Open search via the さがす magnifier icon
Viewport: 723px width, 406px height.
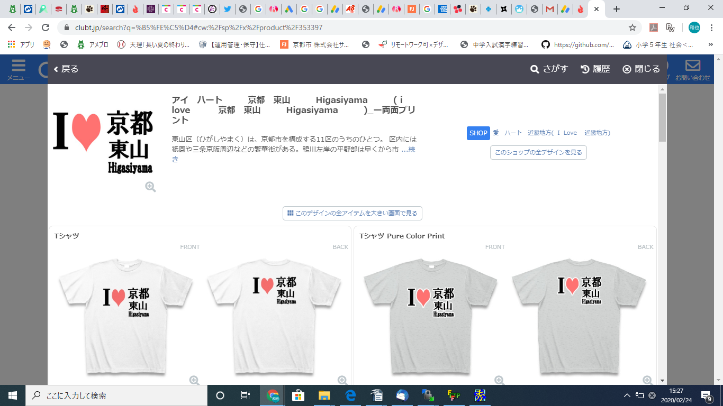pyautogui.click(x=535, y=69)
